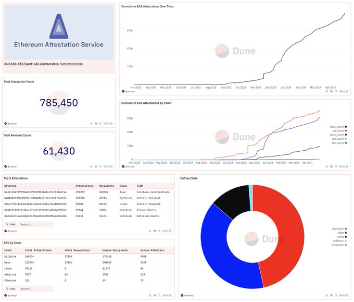The image size is (354, 302).
Task: Click screenshot icon on EAS by Chain table
Action: coord(155,295)
